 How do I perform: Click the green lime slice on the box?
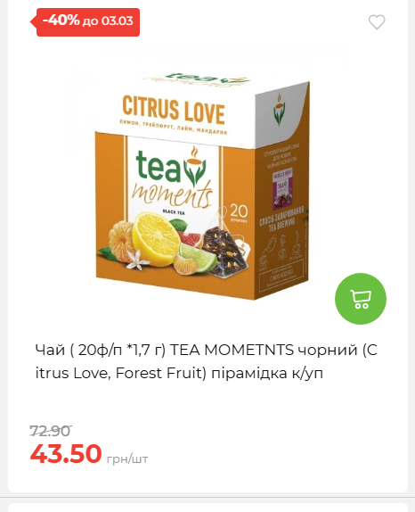coord(199,256)
